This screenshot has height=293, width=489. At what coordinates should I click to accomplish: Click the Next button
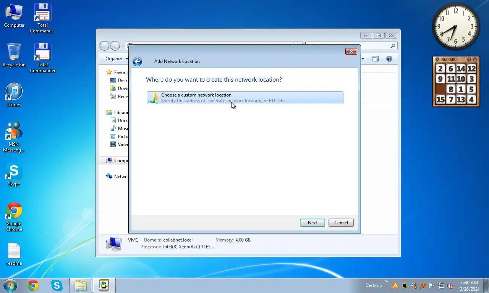(313, 223)
